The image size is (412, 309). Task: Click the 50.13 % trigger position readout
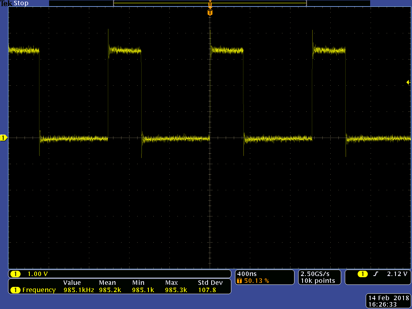coord(256,280)
